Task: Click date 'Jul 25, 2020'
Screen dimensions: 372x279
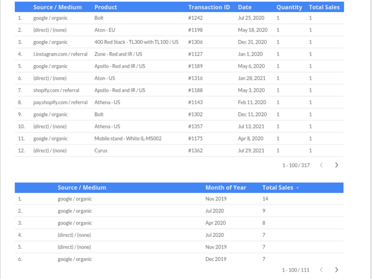Action: pyautogui.click(x=251, y=18)
